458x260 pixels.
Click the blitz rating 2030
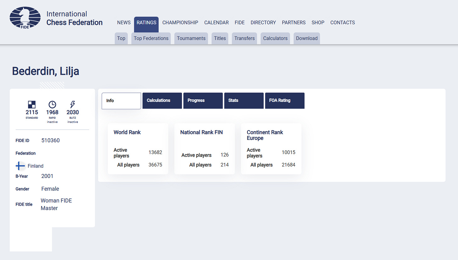coord(73,112)
